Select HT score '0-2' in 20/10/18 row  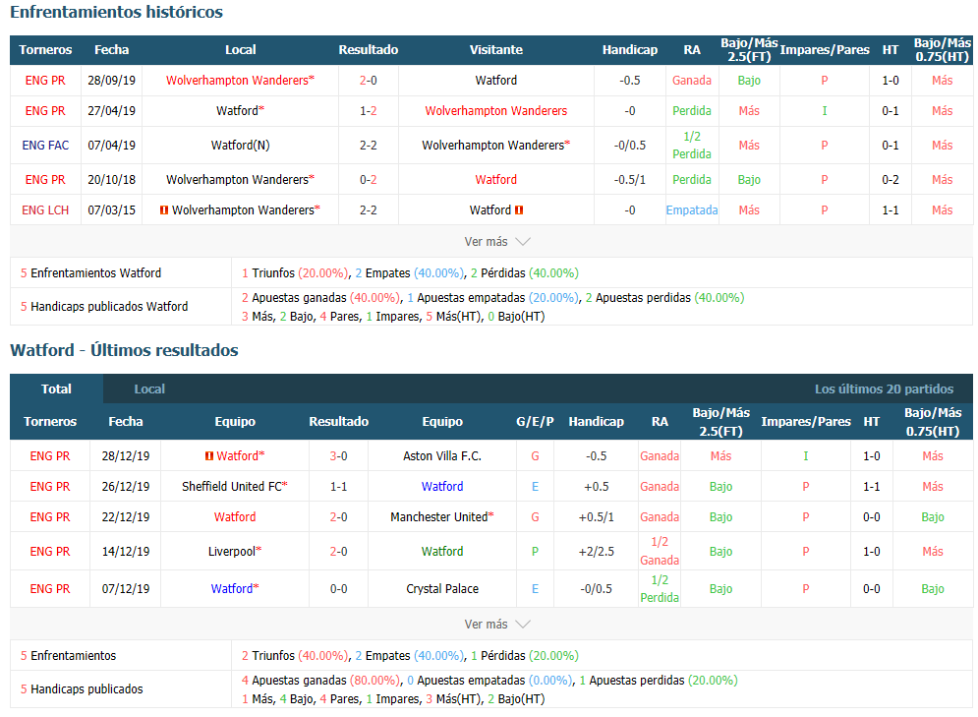891,180
